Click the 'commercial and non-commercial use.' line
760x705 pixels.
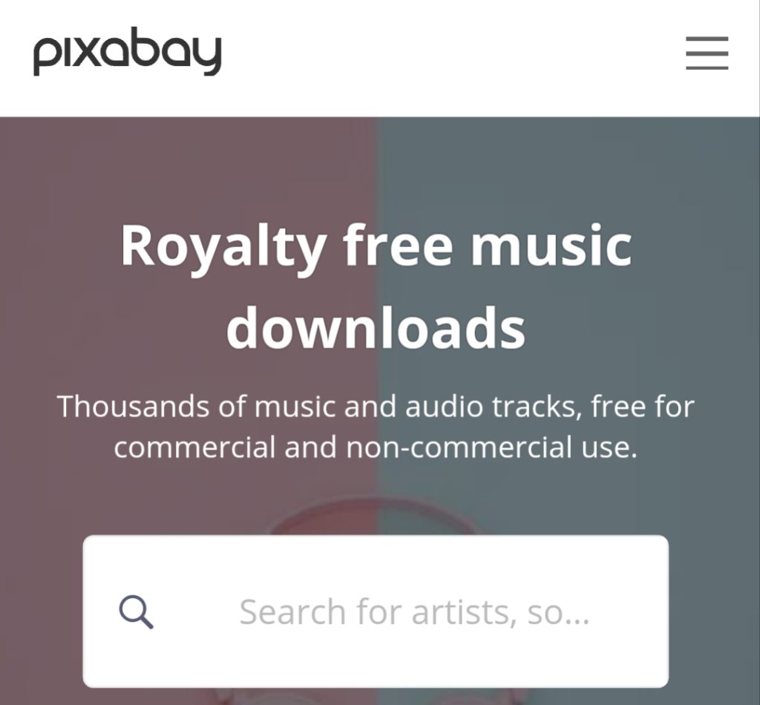pyautogui.click(x=376, y=447)
